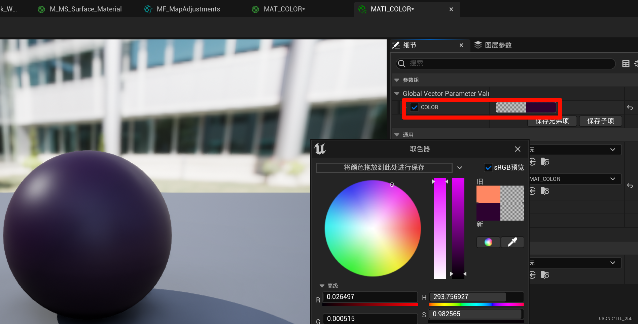This screenshot has width=638, height=324.
Task: Browse to asset icon under first 无 row
Action: point(545,162)
